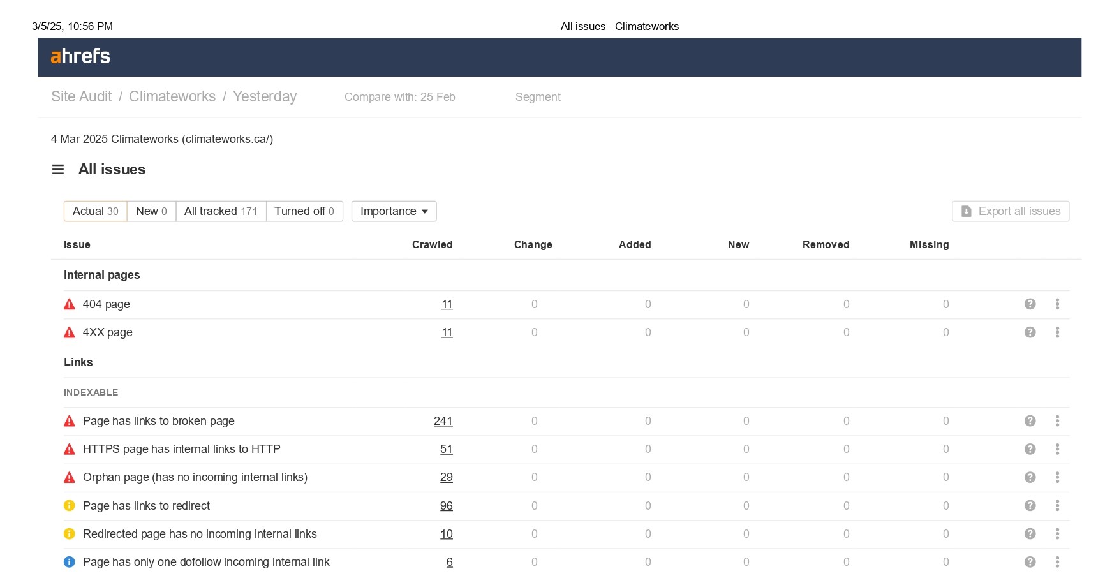Screen dimensions: 1119x585
Task: Go to Site Audit breadcrumb
Action: point(81,96)
